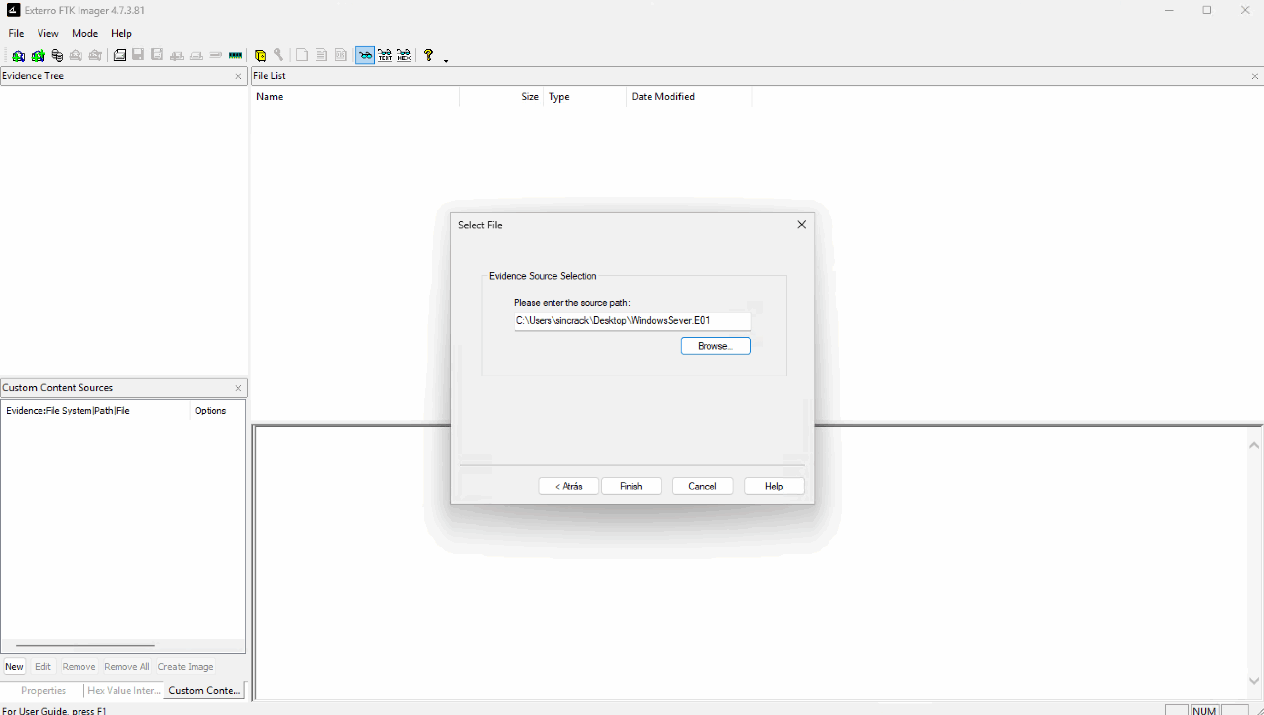
Task: Click the Export Directory Listing DIR icon
Action: click(x=341, y=55)
